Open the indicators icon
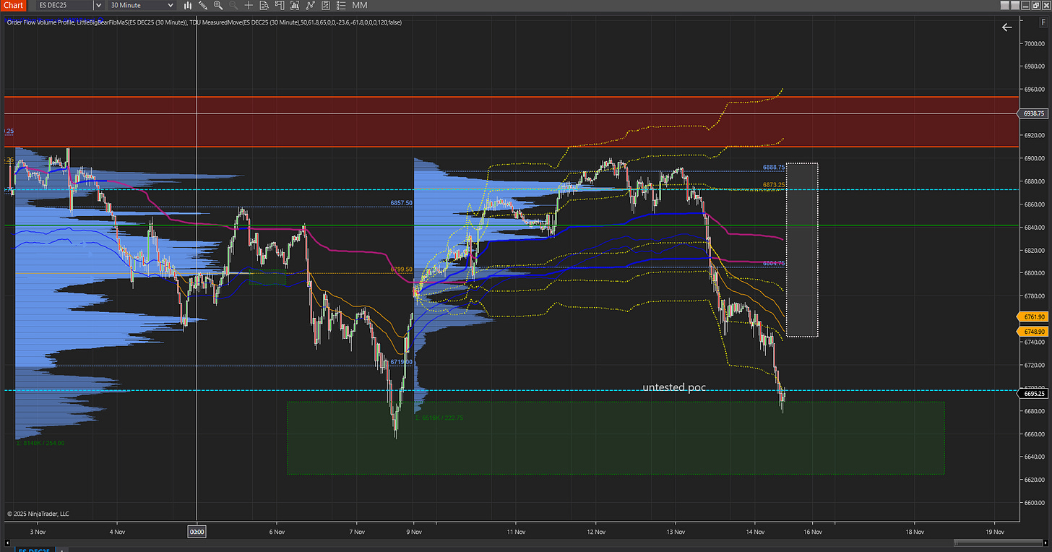The width and height of the screenshot is (1052, 552). tap(310, 5)
